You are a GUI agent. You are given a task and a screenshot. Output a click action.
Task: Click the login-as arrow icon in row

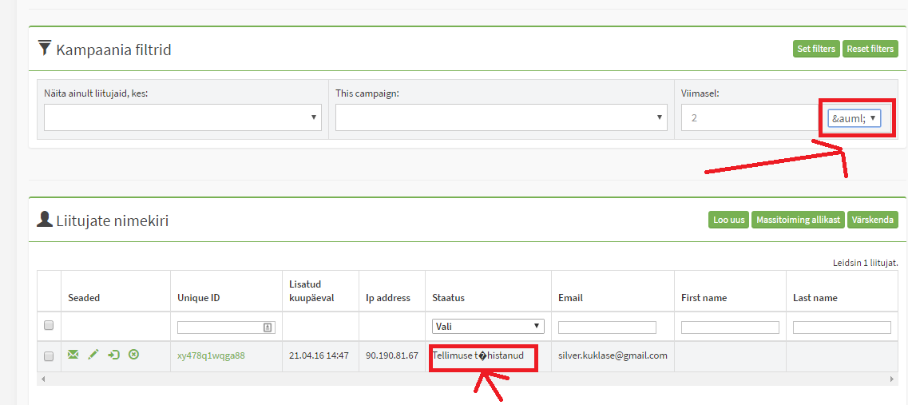(x=114, y=355)
